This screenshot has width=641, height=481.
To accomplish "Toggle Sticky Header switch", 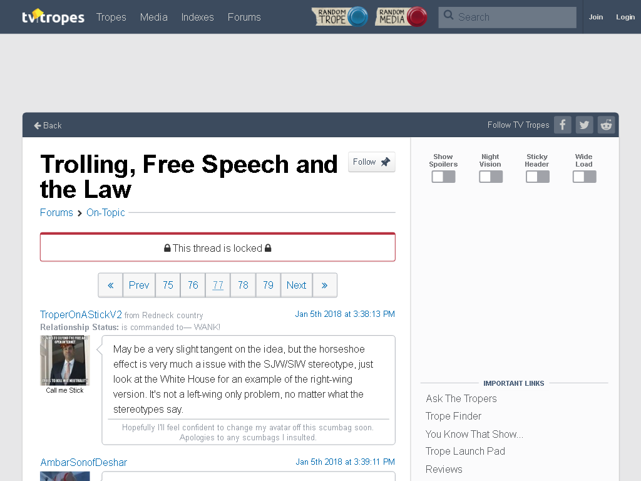I will click(x=538, y=177).
